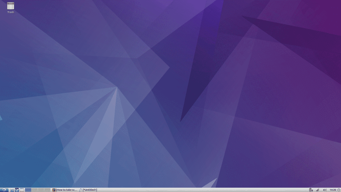Select the '[*Untitled 1]' editor window in the taskbar
The width and height of the screenshot is (341, 192).
(90, 190)
